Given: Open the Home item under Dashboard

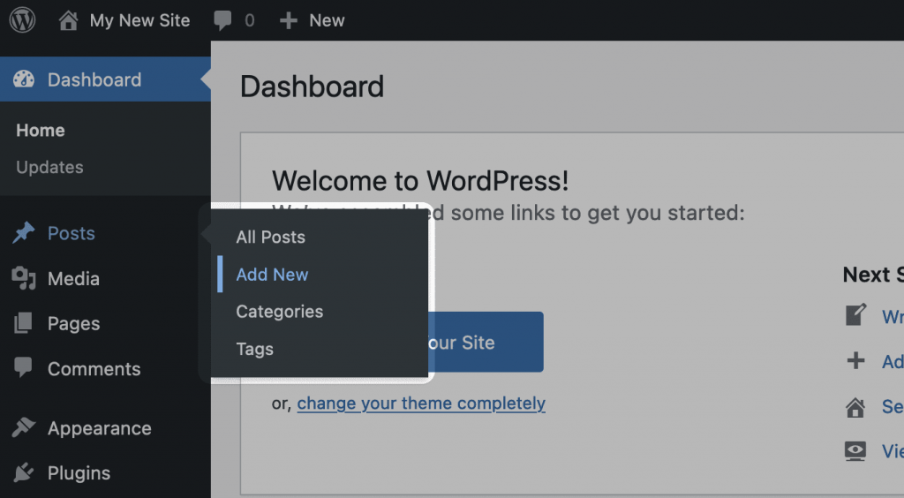Looking at the screenshot, I should (x=41, y=130).
